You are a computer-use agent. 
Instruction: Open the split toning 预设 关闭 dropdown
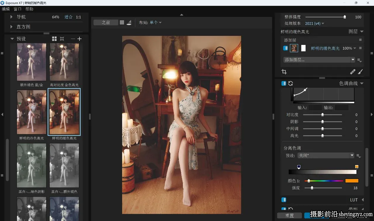click(x=326, y=155)
